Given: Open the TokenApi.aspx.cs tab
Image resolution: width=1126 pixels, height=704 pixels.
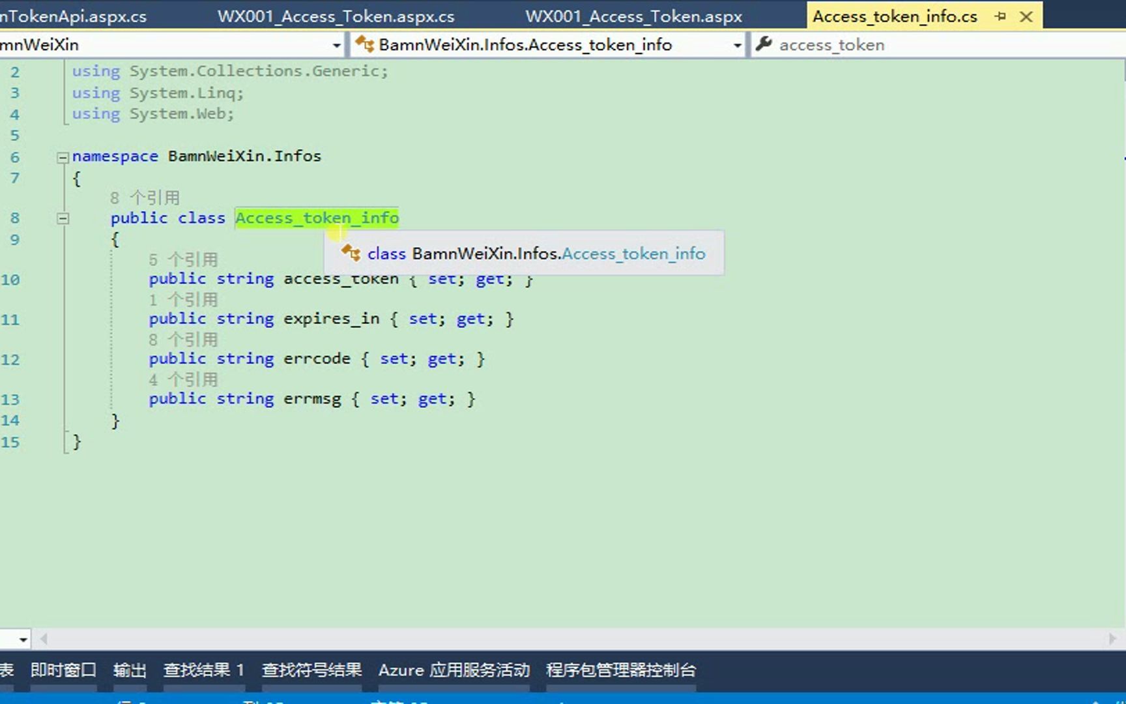Looking at the screenshot, I should tap(73, 16).
